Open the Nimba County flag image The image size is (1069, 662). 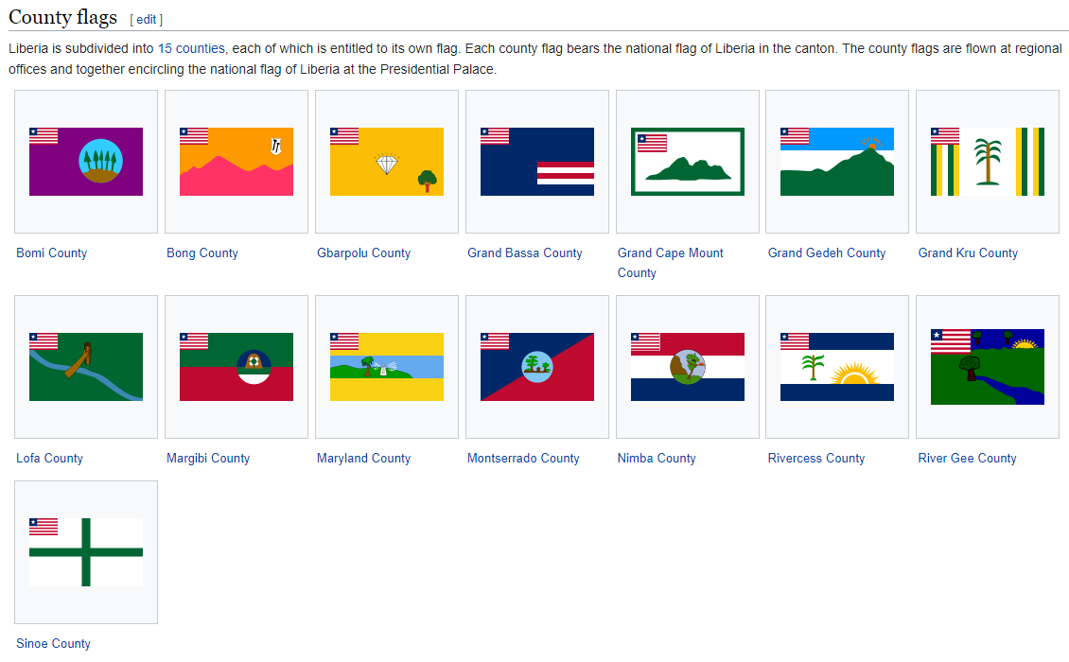687,367
